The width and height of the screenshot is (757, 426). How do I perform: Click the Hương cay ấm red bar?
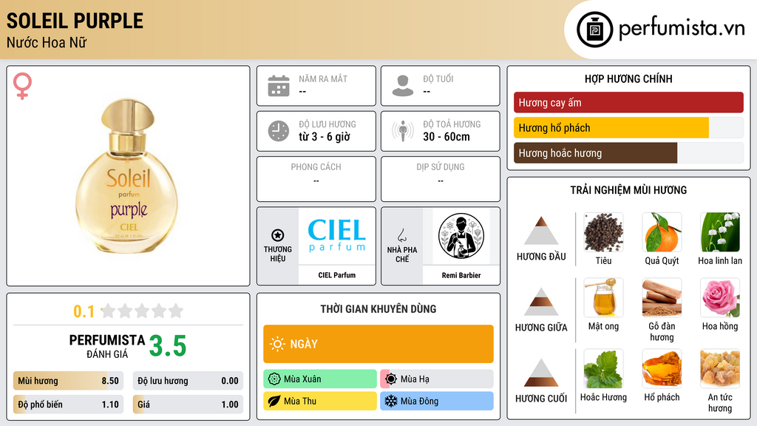[628, 102]
